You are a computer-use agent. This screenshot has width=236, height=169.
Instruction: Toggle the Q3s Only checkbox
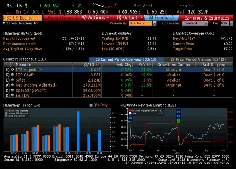(91, 105)
